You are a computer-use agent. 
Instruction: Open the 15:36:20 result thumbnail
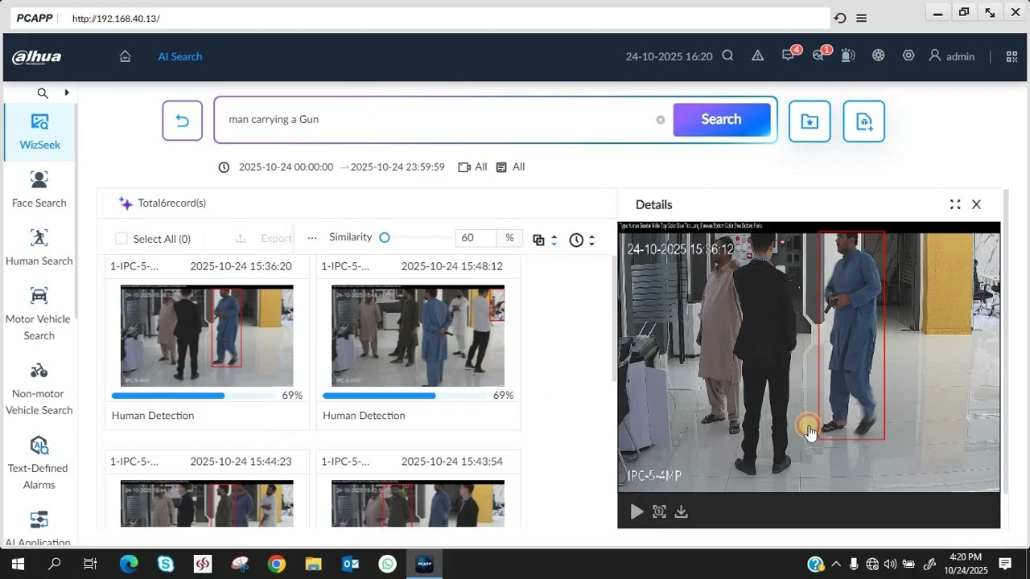207,335
